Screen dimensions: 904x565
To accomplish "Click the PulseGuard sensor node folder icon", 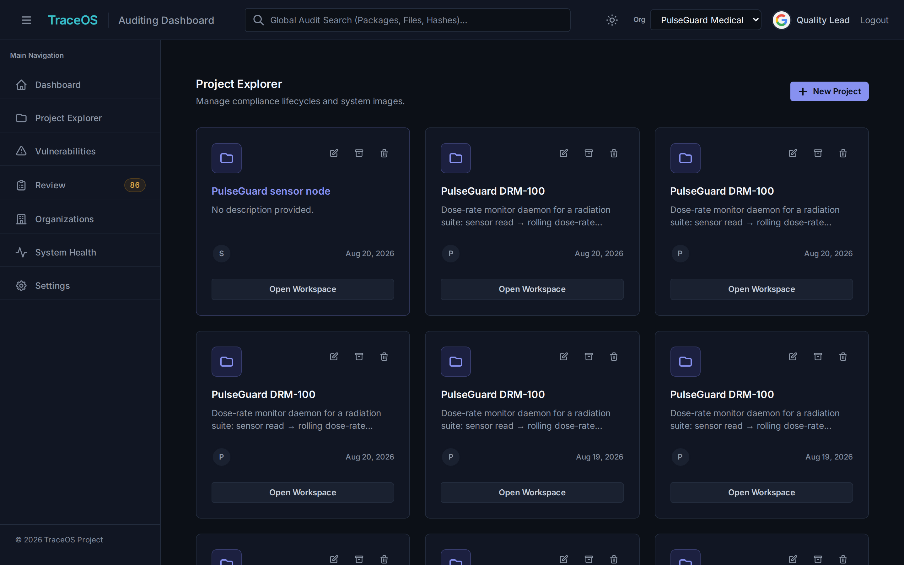I will pyautogui.click(x=226, y=158).
